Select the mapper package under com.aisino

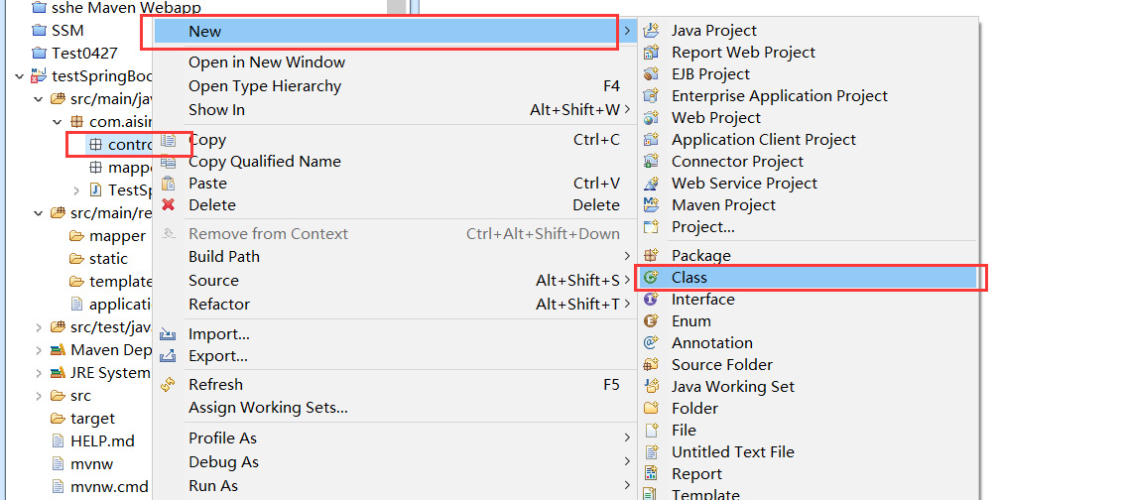pos(120,168)
